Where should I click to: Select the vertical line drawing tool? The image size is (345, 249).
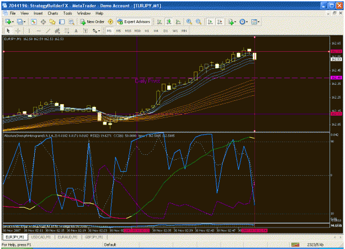pyautogui.click(x=29, y=31)
